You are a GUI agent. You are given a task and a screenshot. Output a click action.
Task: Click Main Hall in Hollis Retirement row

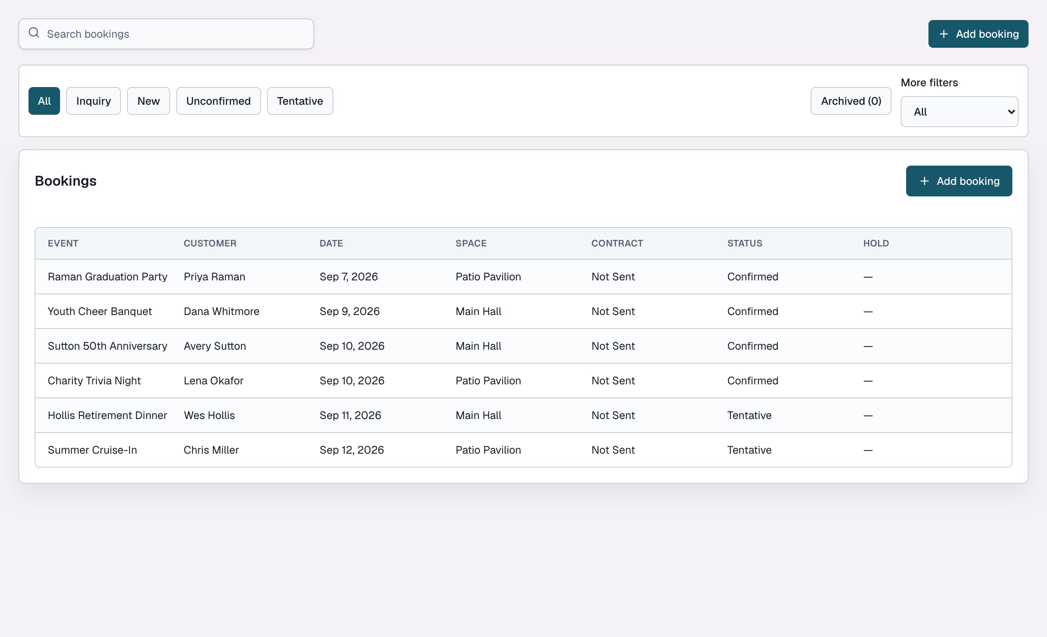tap(478, 416)
